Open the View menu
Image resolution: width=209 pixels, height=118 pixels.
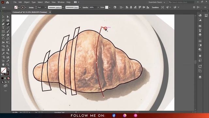click(x=54, y=2)
